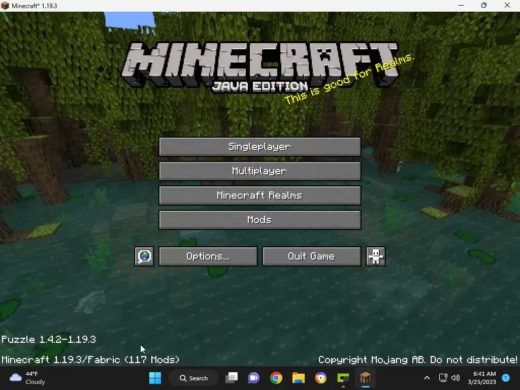
Task: Open the notification badge icon
Action: (x=506, y=378)
